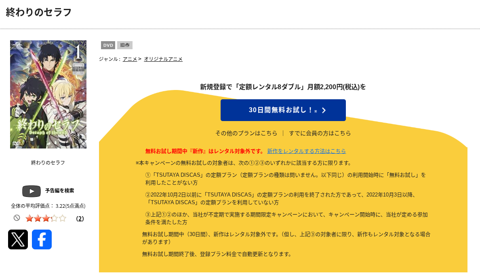
Task: Click the 無料お試し期間終了後 auto-renewal note
Action: pyautogui.click(x=217, y=254)
